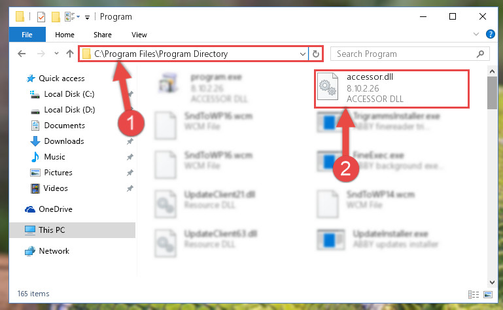Open the address bar history dropdown
This screenshot has width=503, height=310.
tap(302, 54)
